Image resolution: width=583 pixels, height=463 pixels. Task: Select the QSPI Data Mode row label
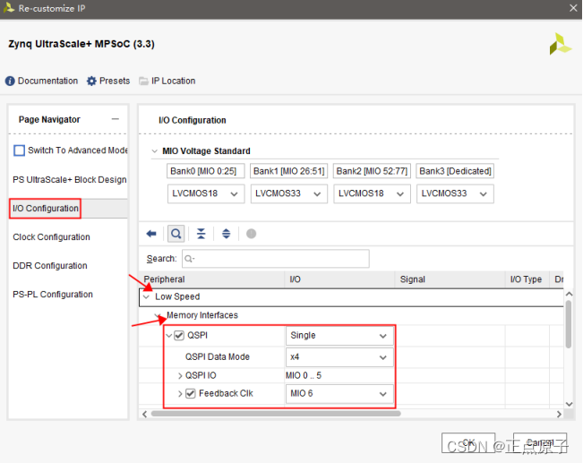[218, 357]
